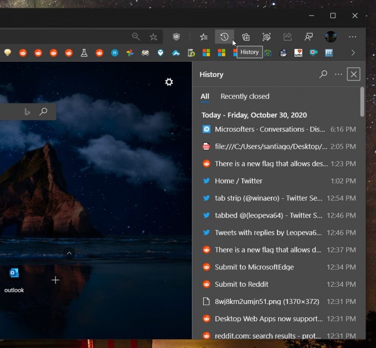Search history with the magnifier icon

coord(323,74)
